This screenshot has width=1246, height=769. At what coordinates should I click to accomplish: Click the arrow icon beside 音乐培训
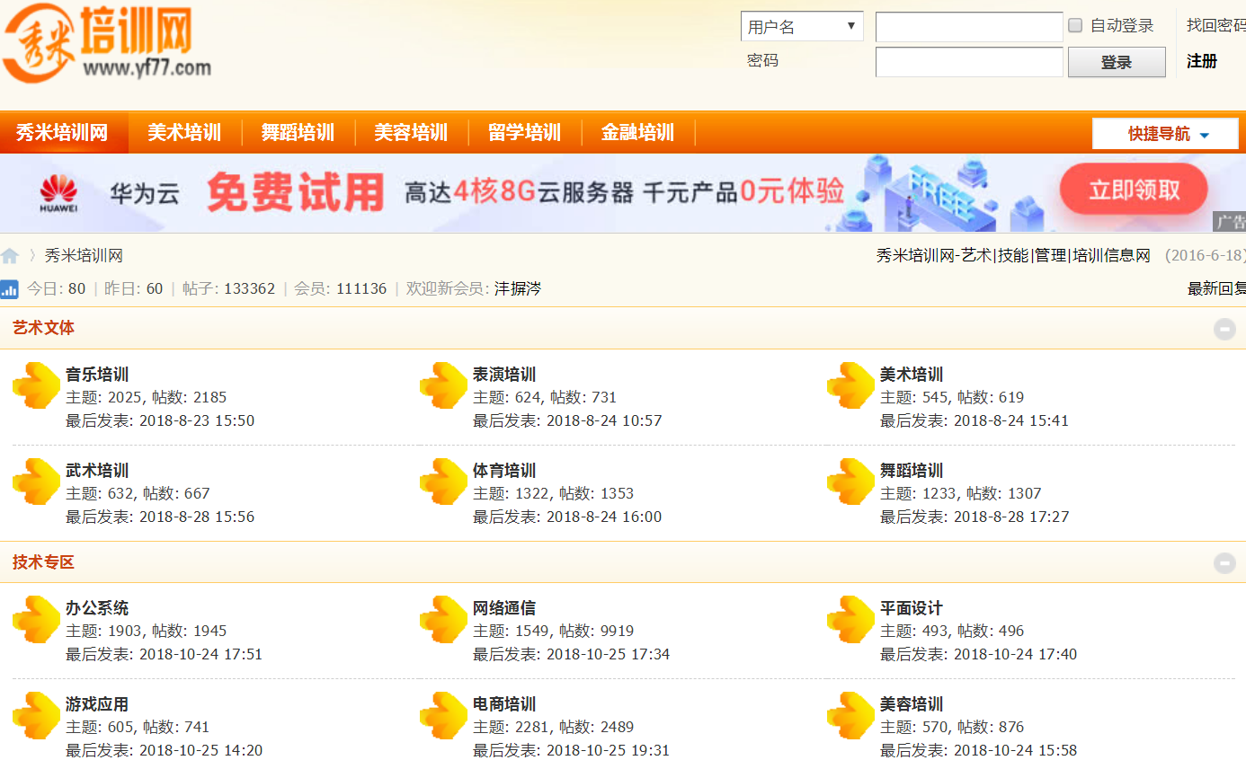[36, 385]
